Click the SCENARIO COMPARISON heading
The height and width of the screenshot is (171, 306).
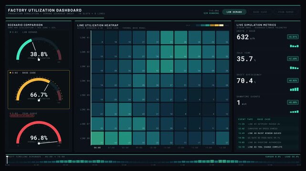pyautogui.click(x=25, y=25)
